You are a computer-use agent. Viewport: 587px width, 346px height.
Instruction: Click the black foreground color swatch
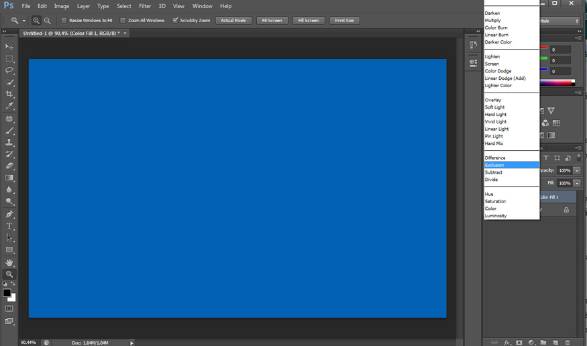coord(7,293)
